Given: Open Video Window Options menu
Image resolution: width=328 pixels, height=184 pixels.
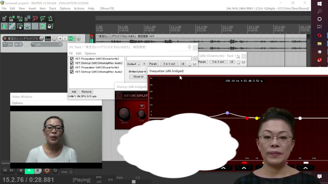Looking at the screenshot, I should click(17, 103).
